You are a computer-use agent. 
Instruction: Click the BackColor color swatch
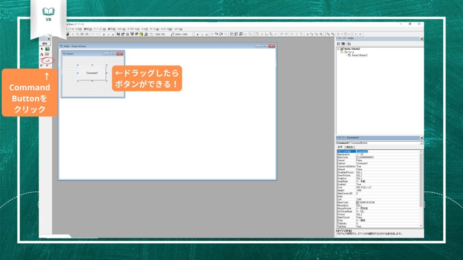click(x=357, y=158)
